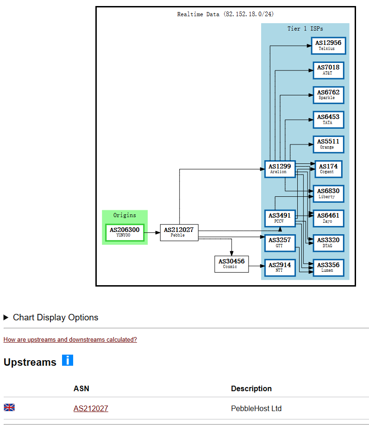Click the AS7018 AT&T node

pos(329,70)
